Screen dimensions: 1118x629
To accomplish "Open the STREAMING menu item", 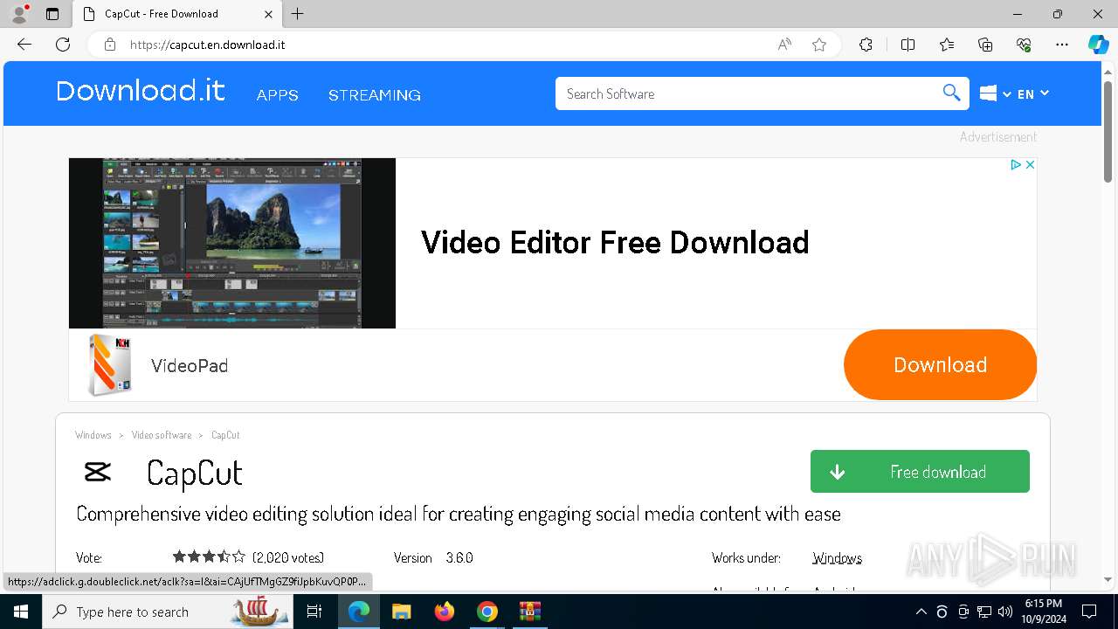I will point(375,95).
